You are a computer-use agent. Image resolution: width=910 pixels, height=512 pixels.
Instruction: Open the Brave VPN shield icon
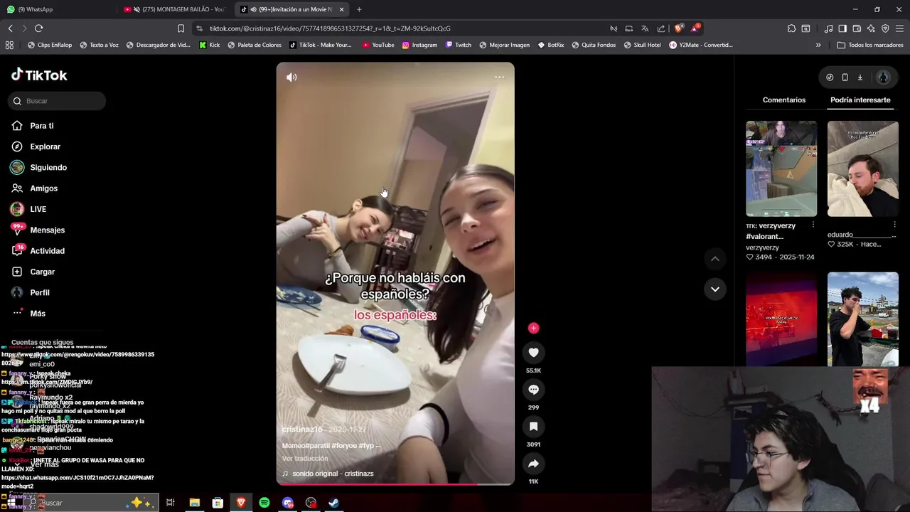tap(885, 28)
